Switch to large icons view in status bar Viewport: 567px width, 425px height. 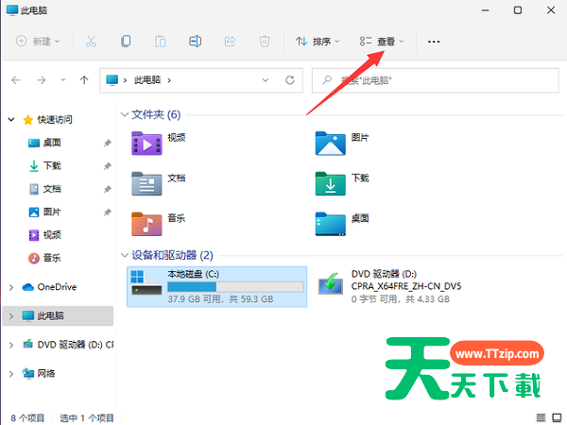557,417
